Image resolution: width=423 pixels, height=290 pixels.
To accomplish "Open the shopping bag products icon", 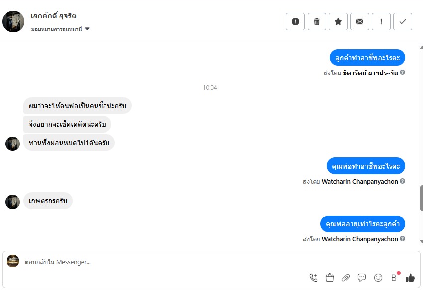I will click(x=329, y=278).
